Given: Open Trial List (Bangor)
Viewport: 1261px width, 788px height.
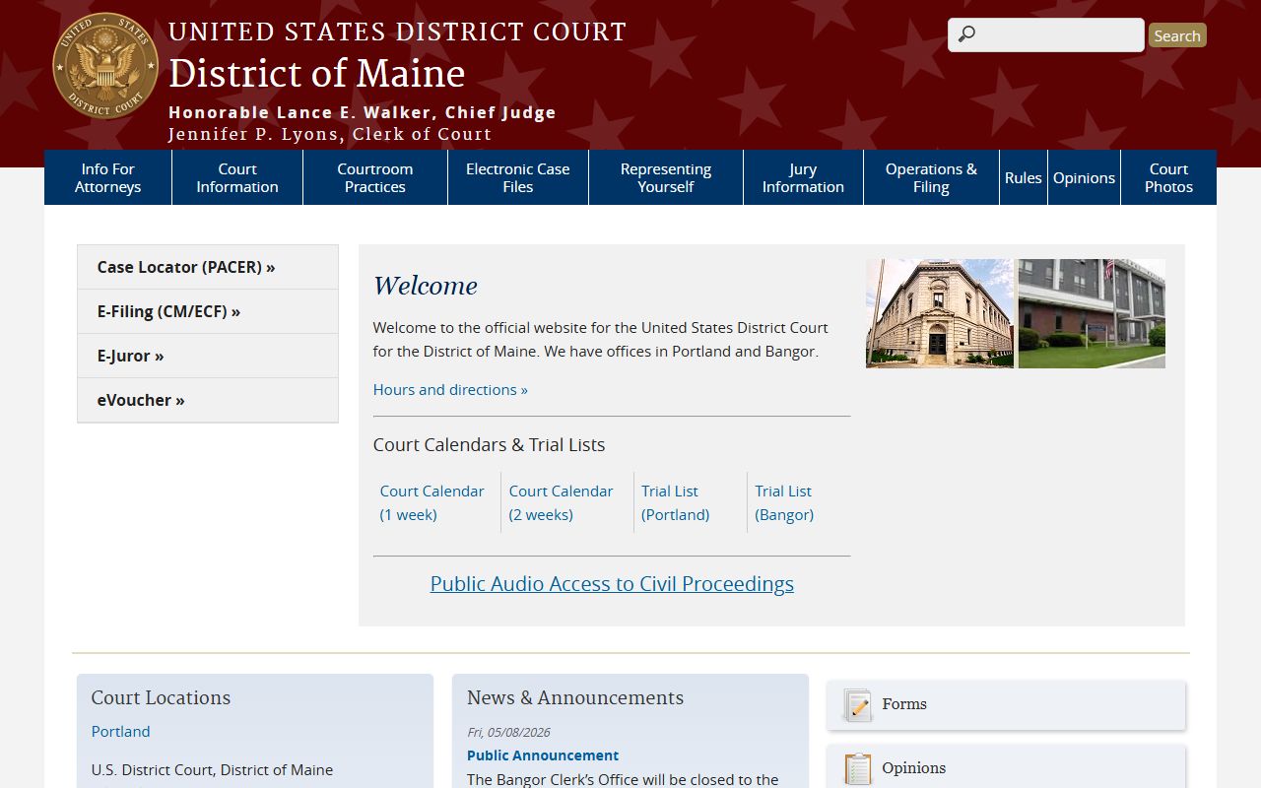Looking at the screenshot, I should click(784, 502).
